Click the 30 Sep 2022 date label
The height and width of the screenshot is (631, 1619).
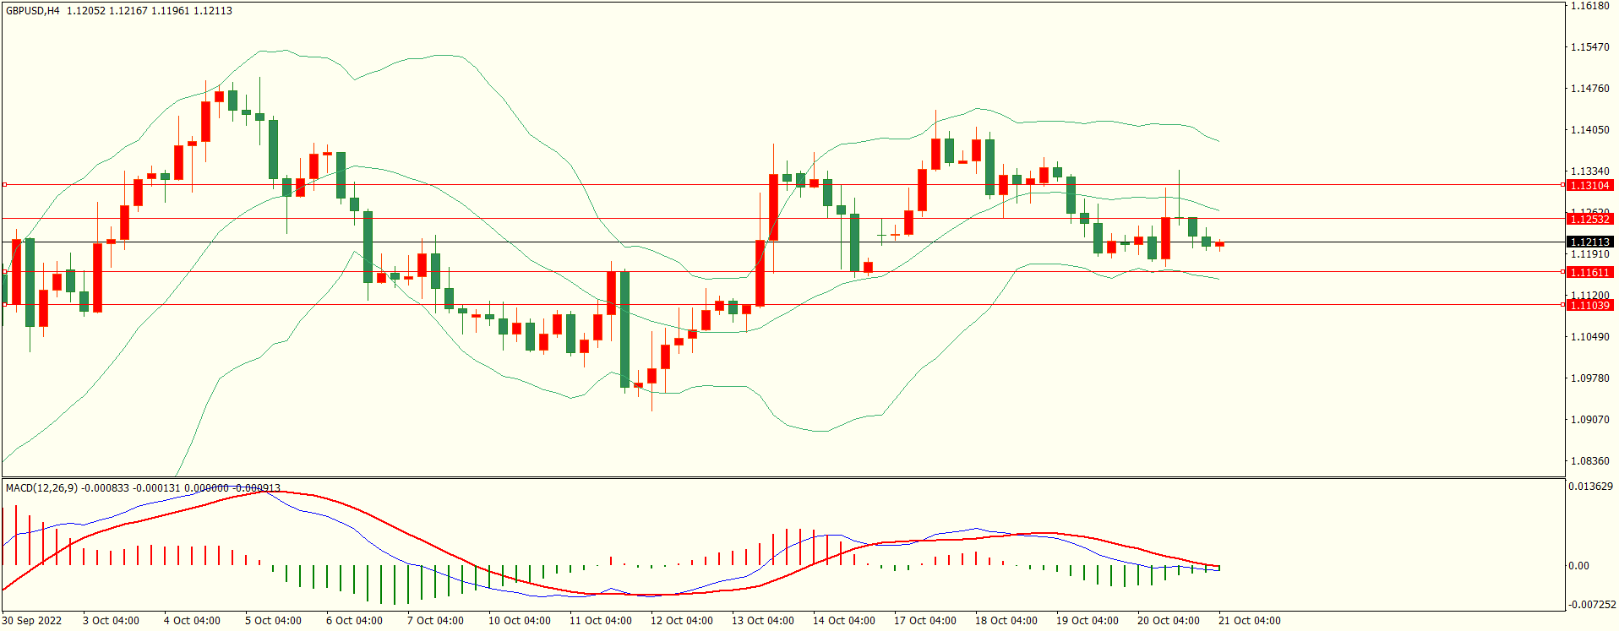(x=32, y=621)
